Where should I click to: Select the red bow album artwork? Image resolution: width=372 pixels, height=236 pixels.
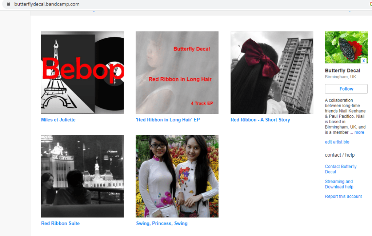click(x=272, y=73)
